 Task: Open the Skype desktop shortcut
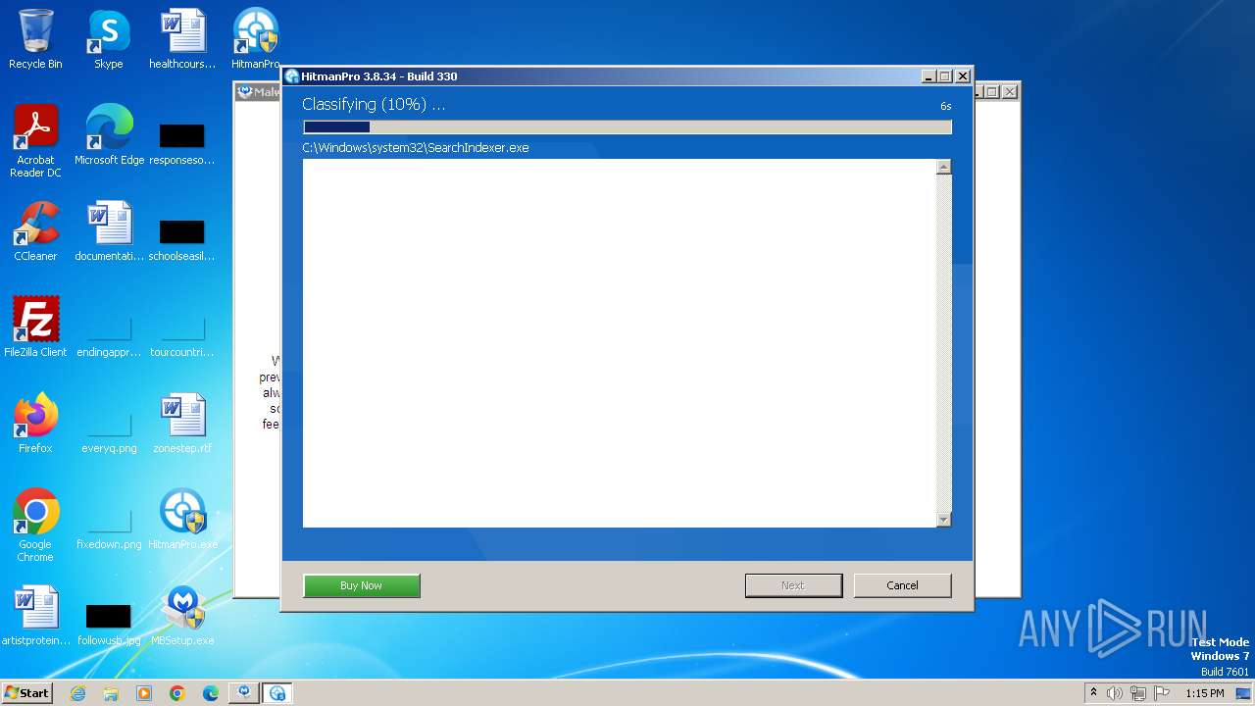click(108, 39)
